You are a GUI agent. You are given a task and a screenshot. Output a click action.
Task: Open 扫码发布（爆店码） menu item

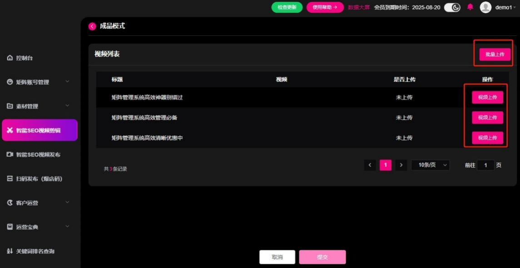coord(39,179)
